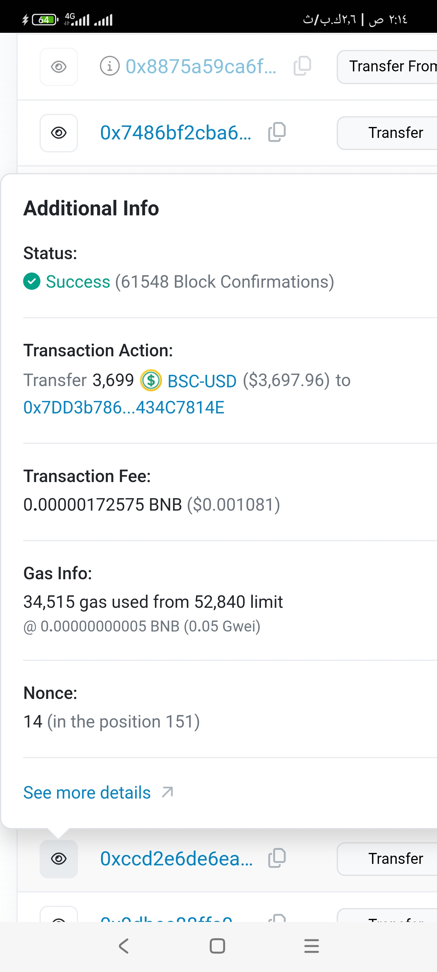
Task: Click green Success checkmark icon
Action: coord(32,282)
